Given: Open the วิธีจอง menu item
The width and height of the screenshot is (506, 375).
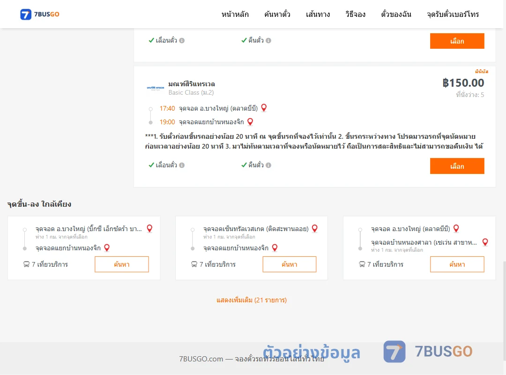Looking at the screenshot, I should tap(355, 14).
